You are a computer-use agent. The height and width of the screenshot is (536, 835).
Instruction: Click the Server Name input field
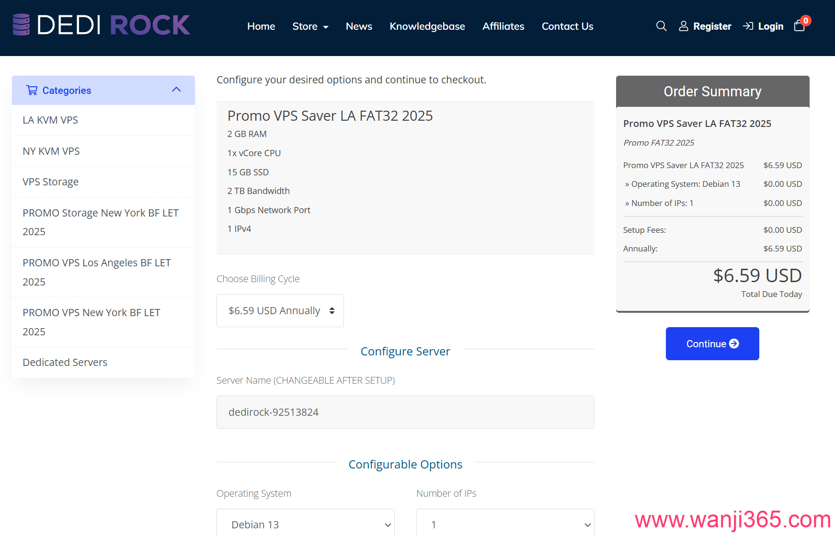(405, 412)
